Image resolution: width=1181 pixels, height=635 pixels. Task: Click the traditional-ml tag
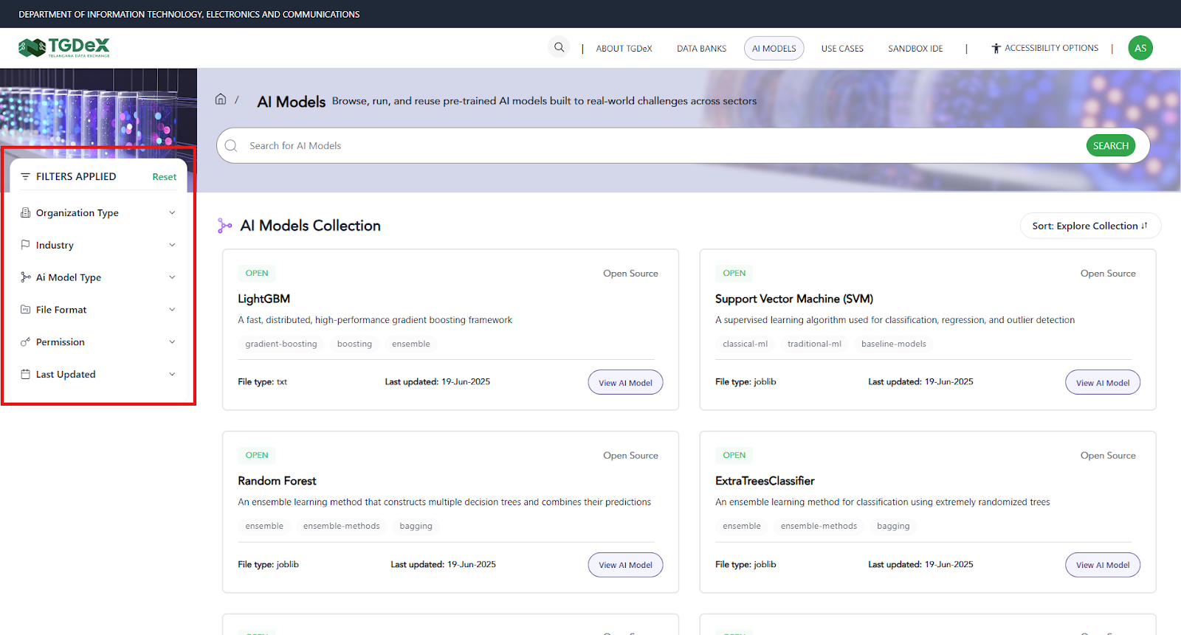814,344
